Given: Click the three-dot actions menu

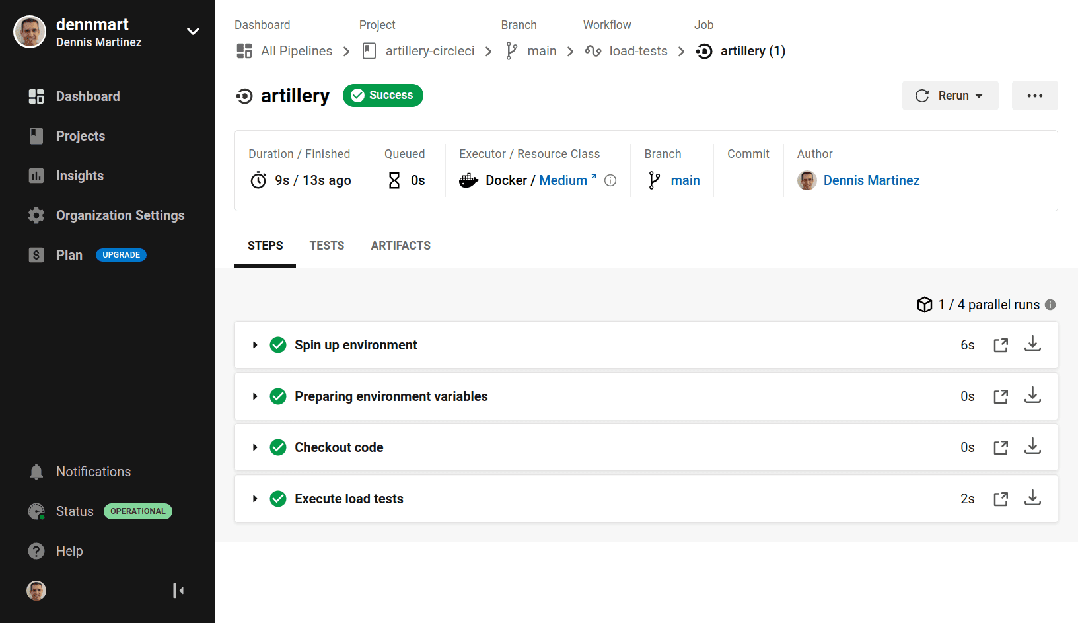Looking at the screenshot, I should [x=1034, y=95].
